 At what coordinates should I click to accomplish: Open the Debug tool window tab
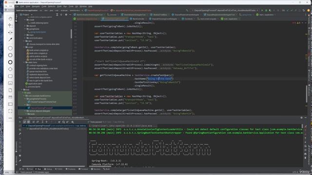point(48,169)
